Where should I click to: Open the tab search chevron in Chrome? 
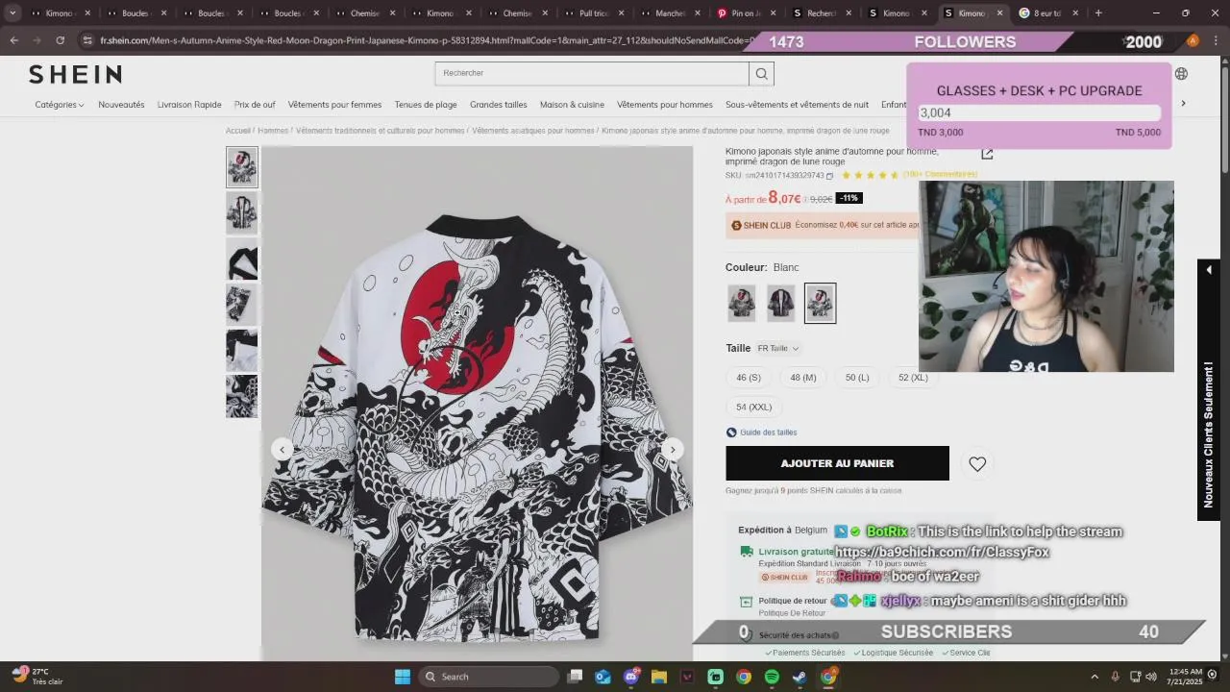[12, 13]
